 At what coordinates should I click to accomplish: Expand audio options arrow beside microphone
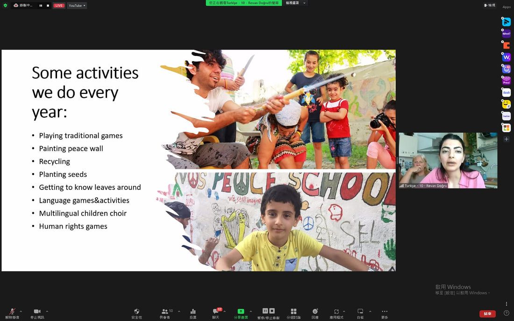click(x=21, y=311)
